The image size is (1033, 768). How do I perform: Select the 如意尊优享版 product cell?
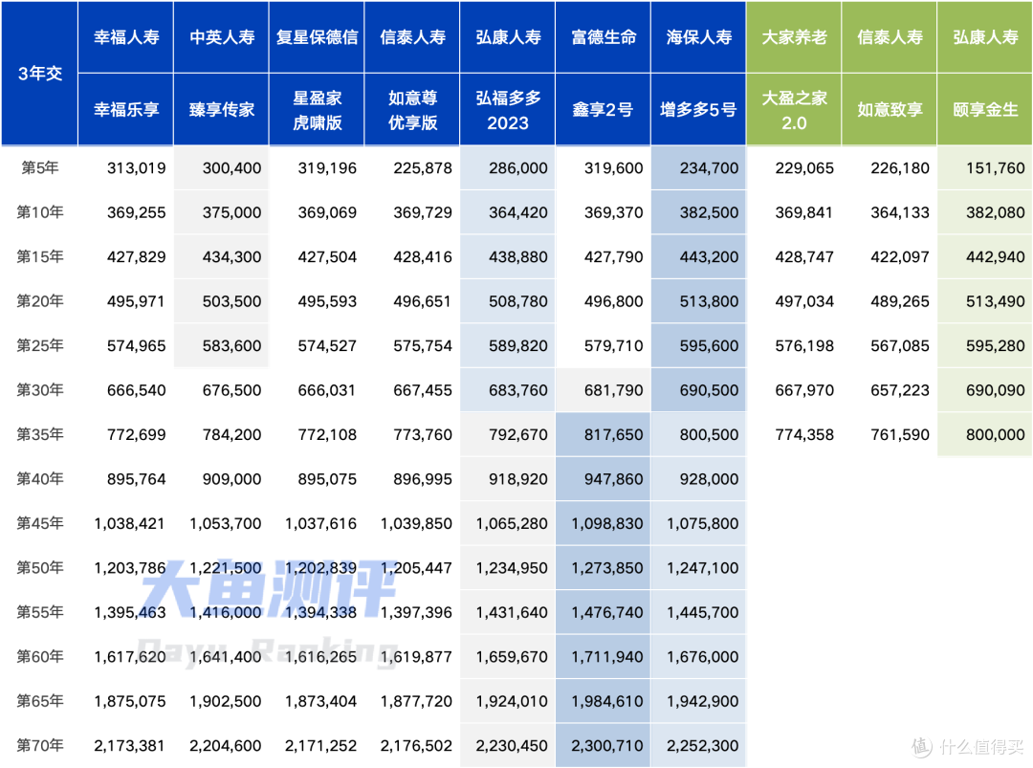pyautogui.click(x=412, y=109)
